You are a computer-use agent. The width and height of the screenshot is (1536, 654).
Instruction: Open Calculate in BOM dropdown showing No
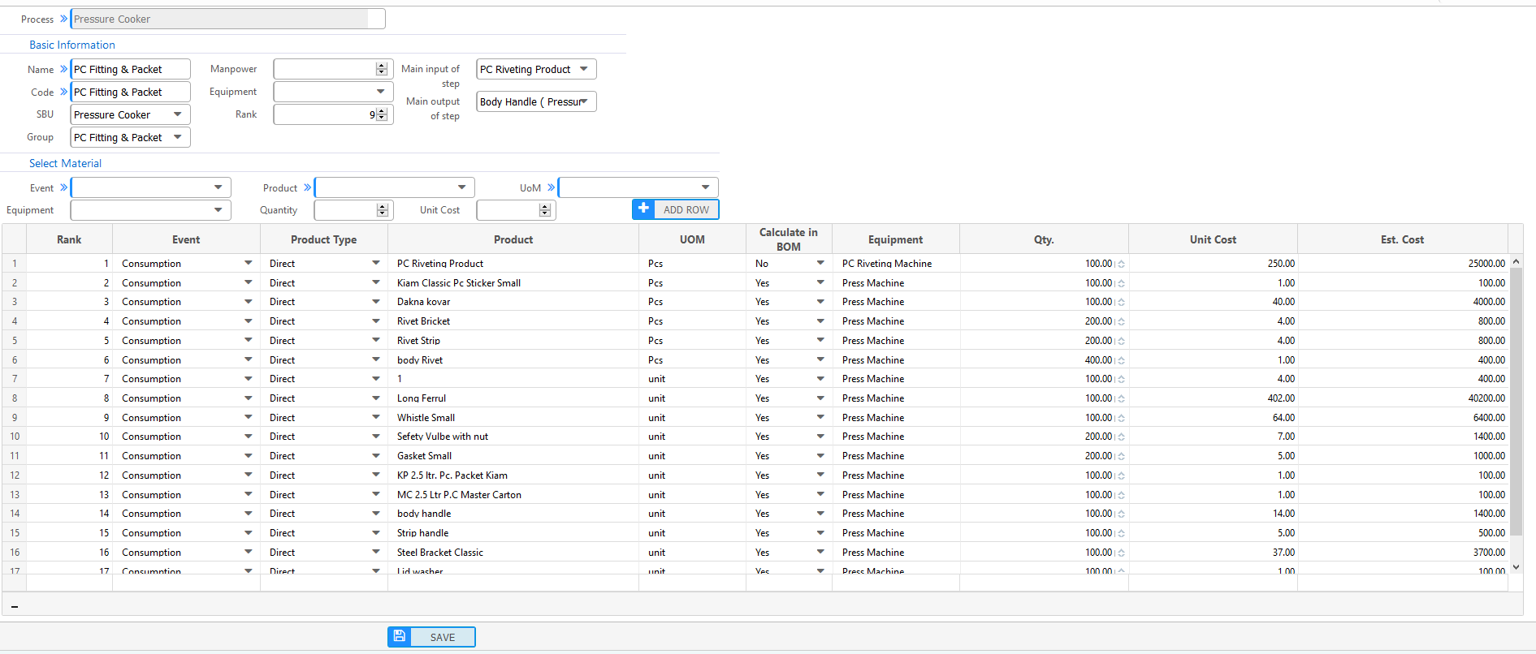coord(820,263)
